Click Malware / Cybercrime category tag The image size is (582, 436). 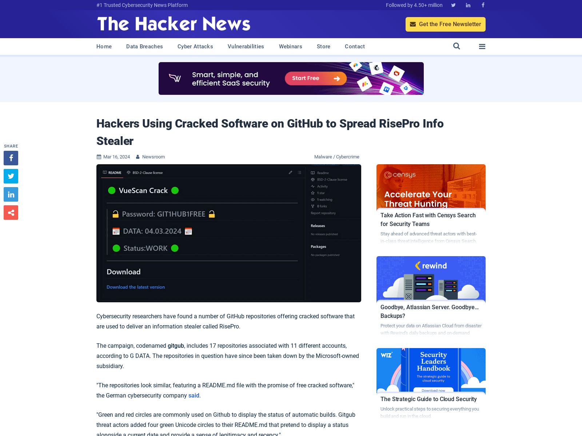tap(337, 157)
